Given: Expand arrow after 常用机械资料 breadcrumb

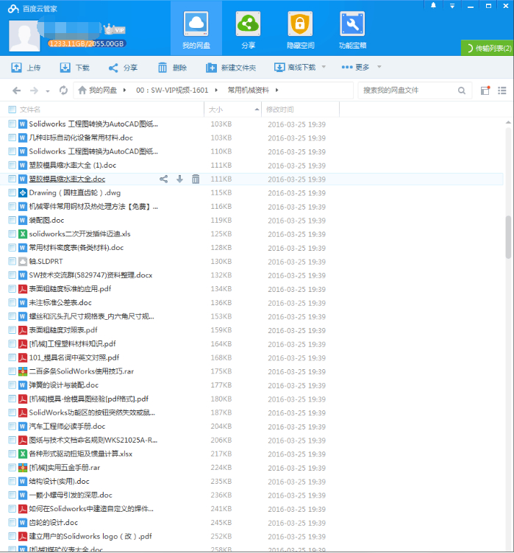Looking at the screenshot, I should click(277, 90).
